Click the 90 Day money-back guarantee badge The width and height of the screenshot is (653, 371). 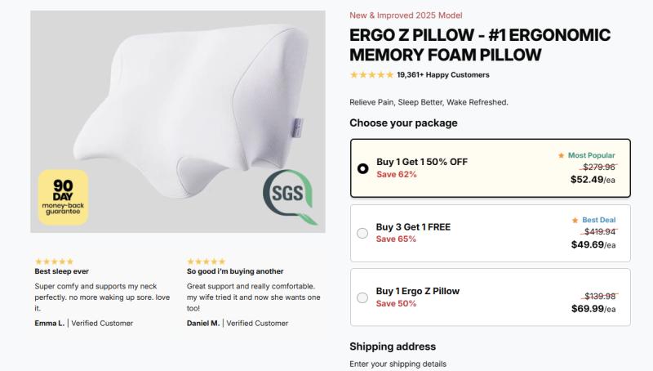(64, 197)
